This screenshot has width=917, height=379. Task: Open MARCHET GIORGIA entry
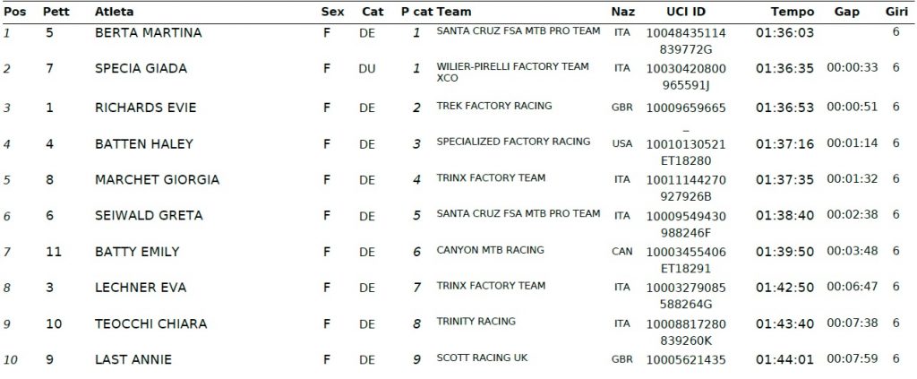point(157,179)
